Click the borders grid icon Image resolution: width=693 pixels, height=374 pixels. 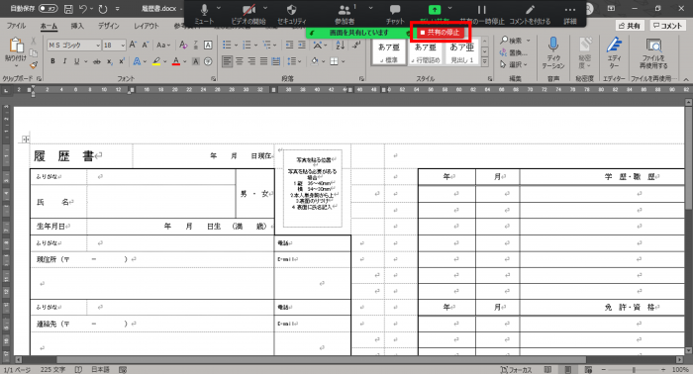coord(335,61)
